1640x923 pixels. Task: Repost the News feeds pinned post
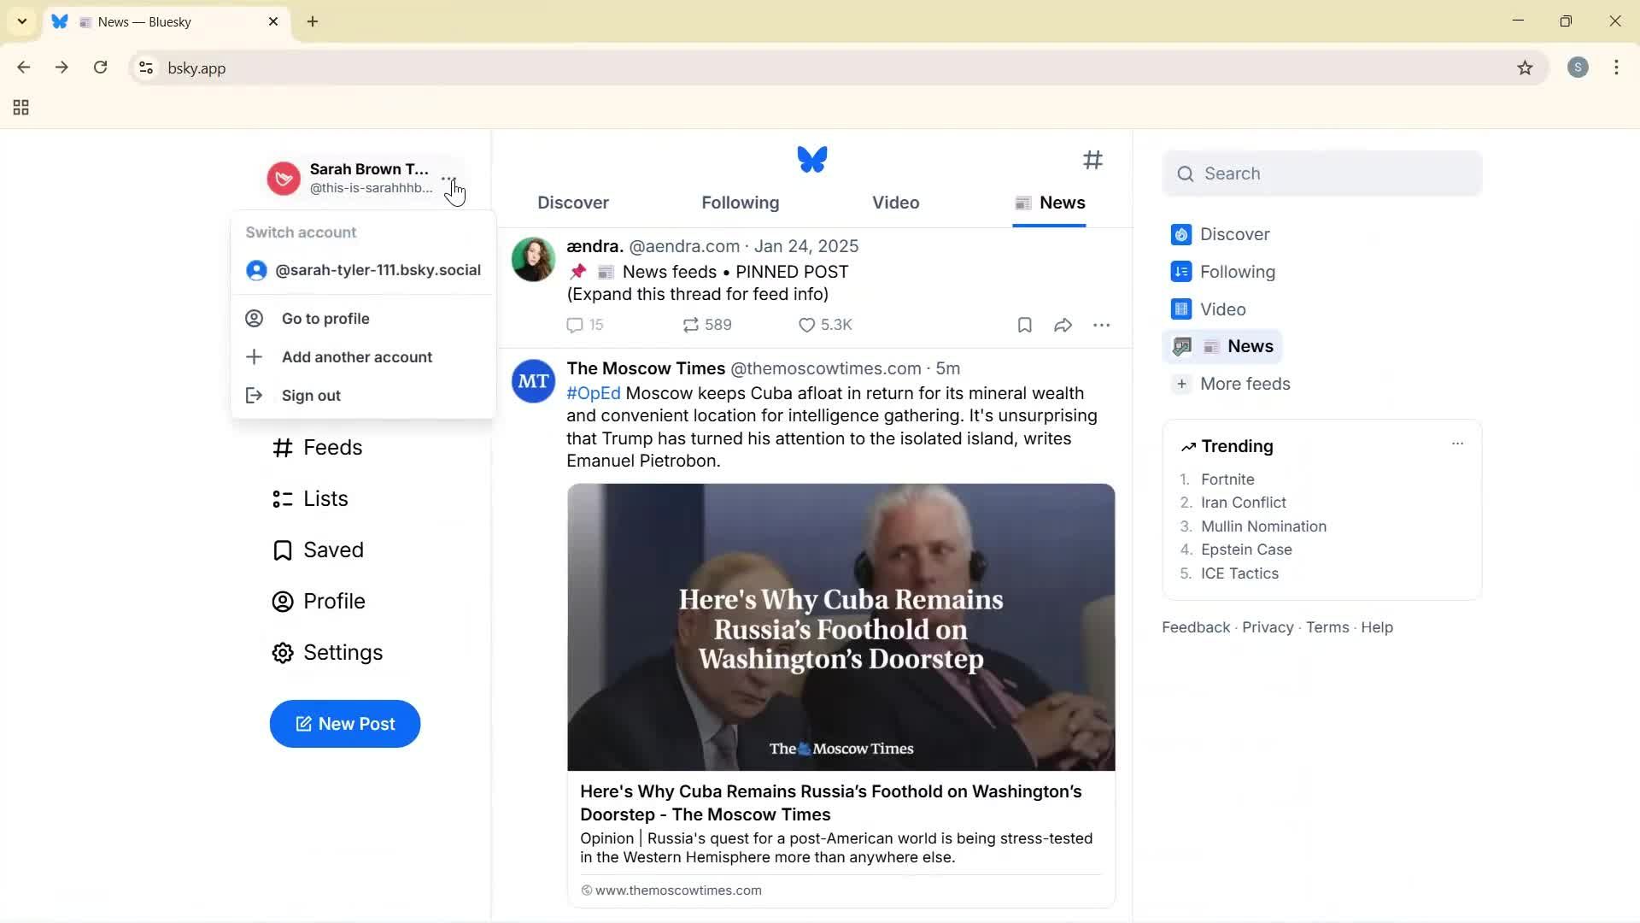pos(707,325)
